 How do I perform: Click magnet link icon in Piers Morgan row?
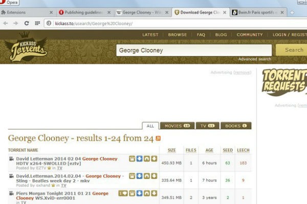coord(147,193)
